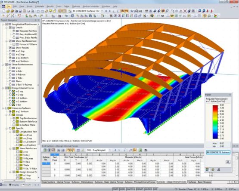Click the red X delete icon in toolbar
239x191 pixels.
(x=185, y=11)
